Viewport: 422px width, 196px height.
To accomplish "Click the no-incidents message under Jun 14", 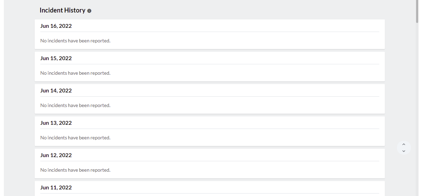I will click(x=75, y=106).
